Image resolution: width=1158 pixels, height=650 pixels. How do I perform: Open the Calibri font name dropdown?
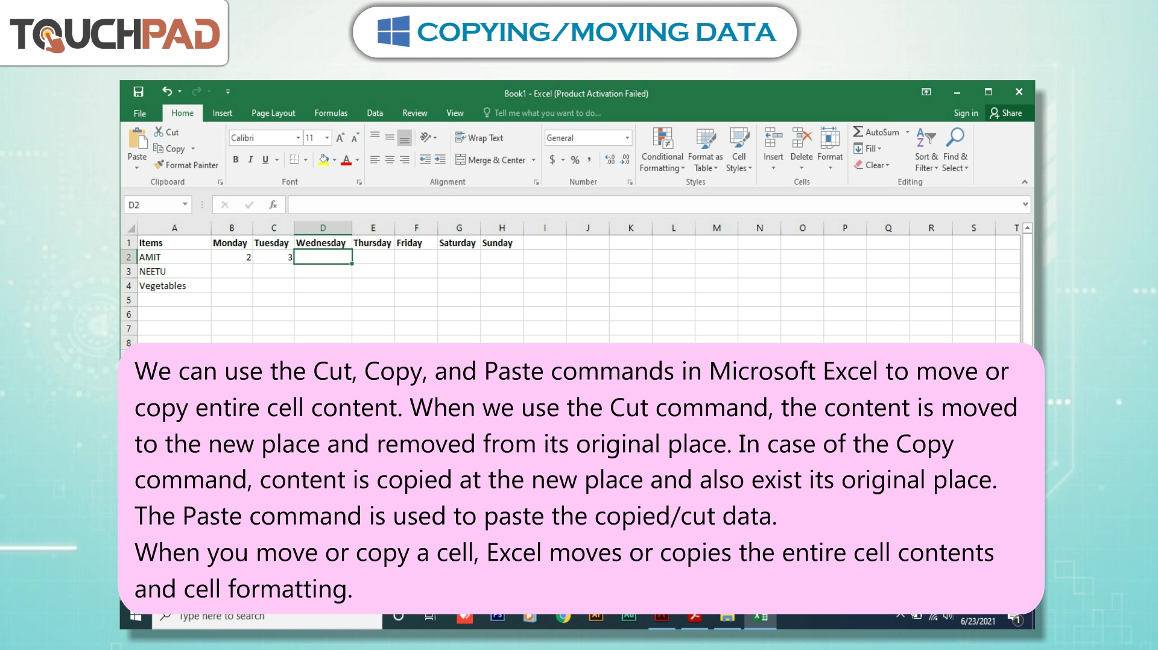tap(298, 138)
